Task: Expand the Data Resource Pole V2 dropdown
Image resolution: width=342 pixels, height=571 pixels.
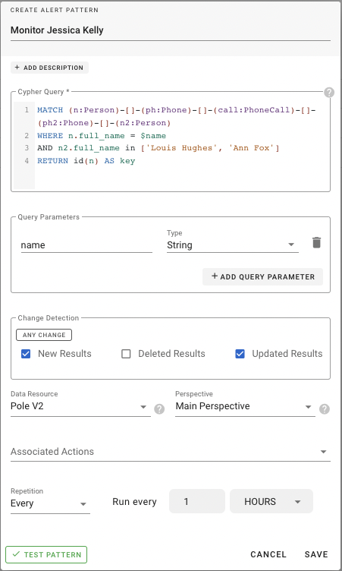Action: (x=80, y=406)
